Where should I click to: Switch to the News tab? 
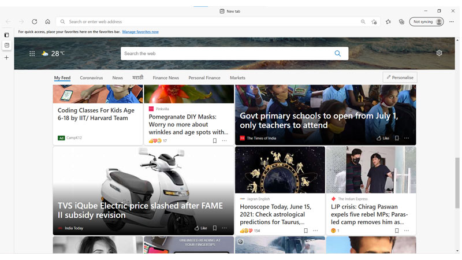pos(118,78)
